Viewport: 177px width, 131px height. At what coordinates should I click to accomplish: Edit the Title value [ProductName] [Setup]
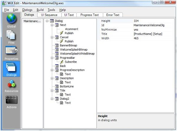pyautogui.click(x=153, y=34)
